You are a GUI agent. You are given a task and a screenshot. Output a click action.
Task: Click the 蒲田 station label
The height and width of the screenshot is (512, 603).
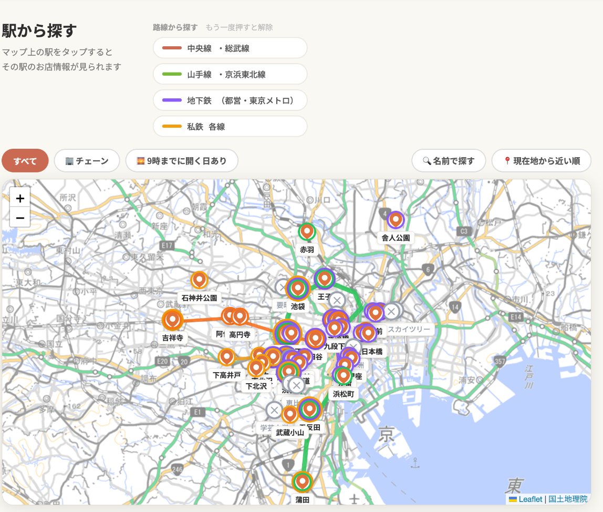[x=302, y=500]
